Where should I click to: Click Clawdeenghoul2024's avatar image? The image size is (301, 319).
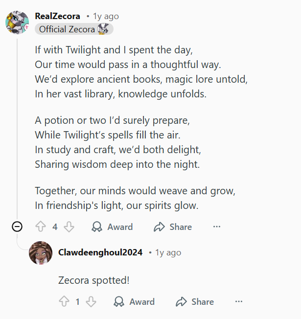41,253
